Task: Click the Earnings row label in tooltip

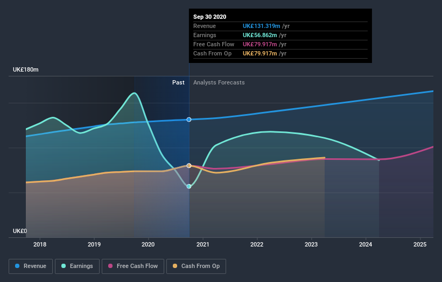Action: (x=205, y=35)
